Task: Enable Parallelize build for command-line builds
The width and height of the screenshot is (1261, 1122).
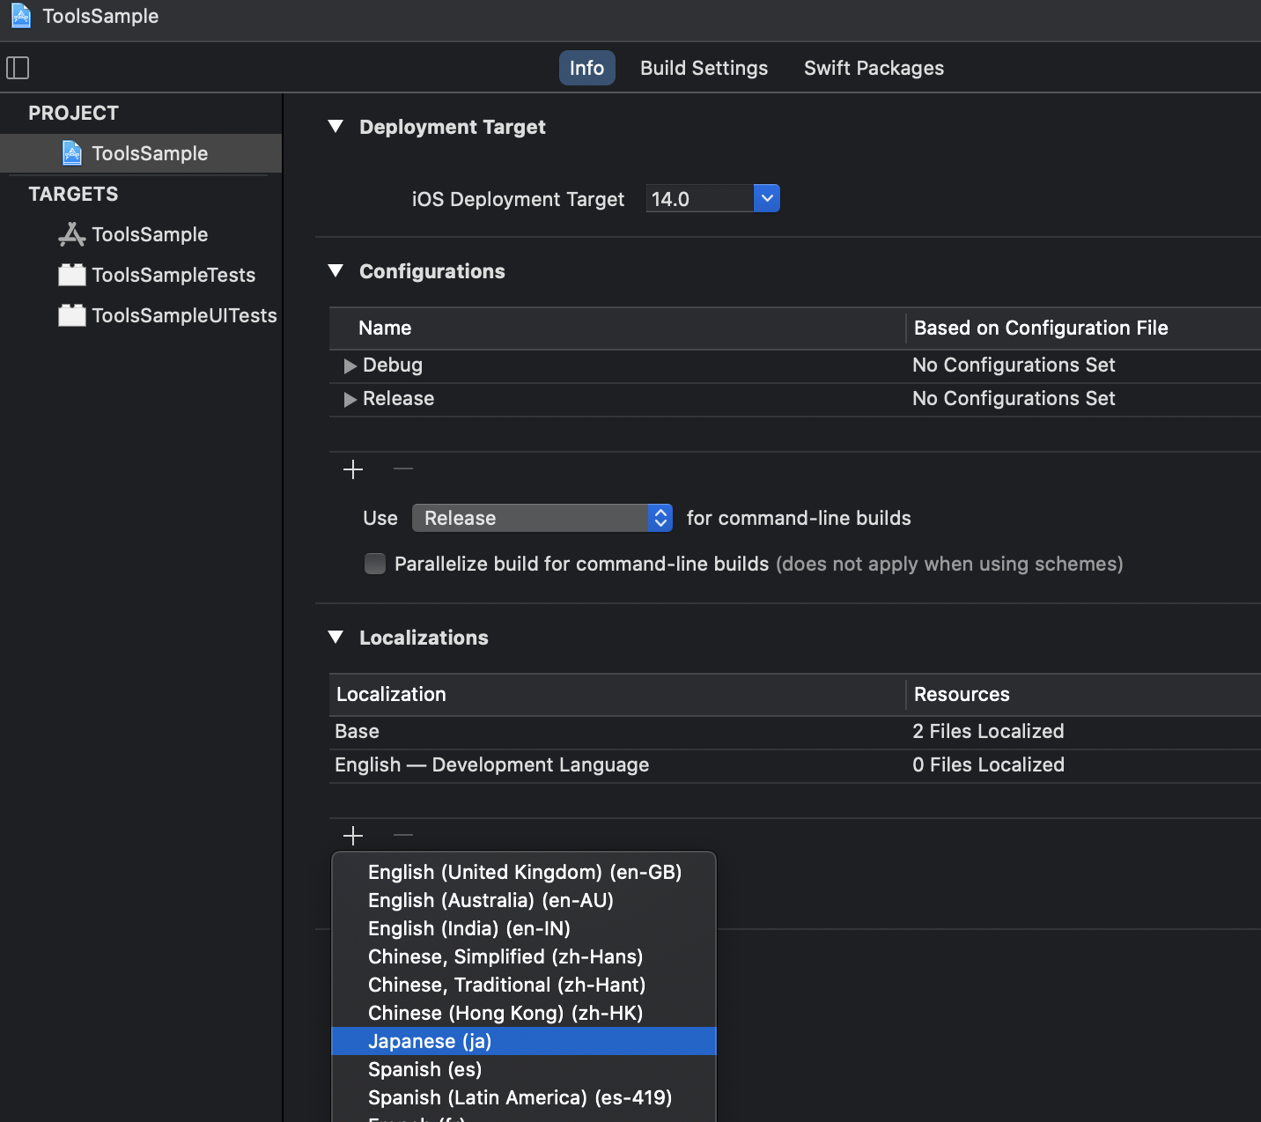Action: click(375, 564)
